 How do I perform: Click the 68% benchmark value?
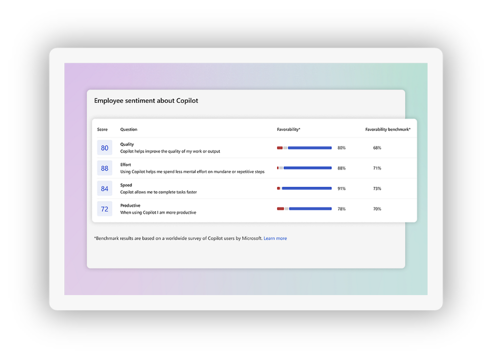(377, 148)
